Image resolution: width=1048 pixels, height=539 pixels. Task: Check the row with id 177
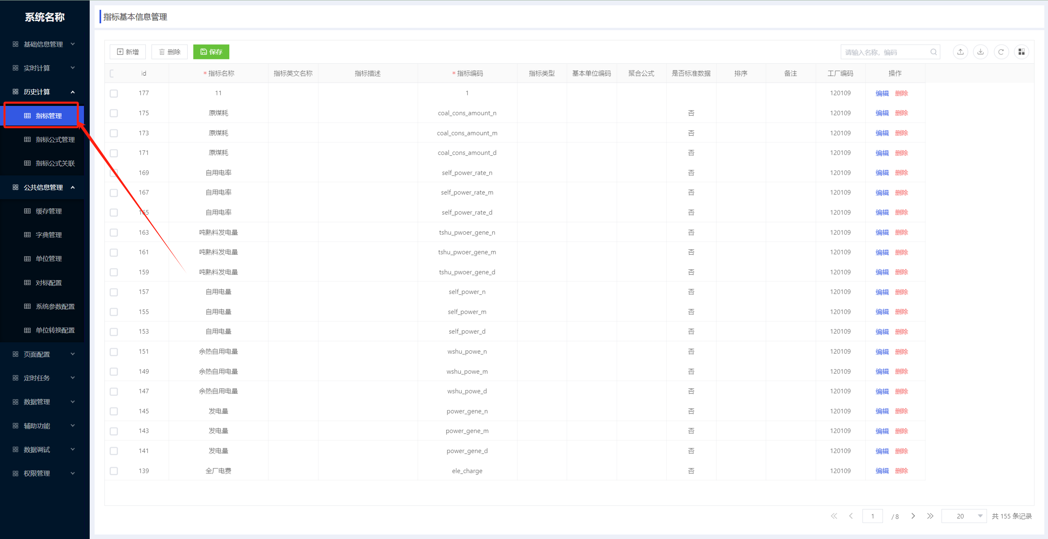114,93
